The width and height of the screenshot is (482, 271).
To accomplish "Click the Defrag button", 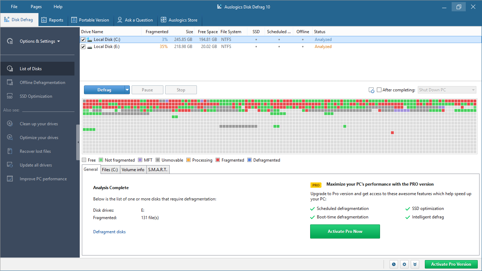I will [104, 90].
